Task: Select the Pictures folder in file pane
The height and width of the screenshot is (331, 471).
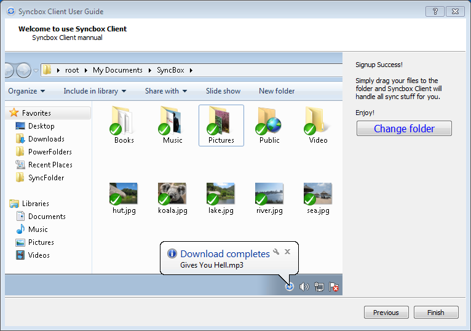Action: pyautogui.click(x=221, y=126)
